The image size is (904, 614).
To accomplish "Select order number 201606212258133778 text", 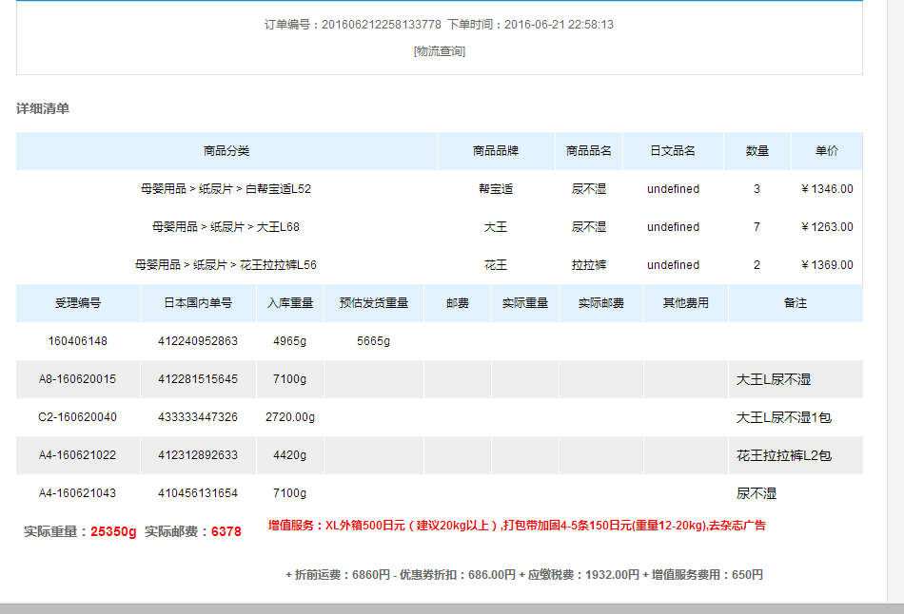I will (381, 24).
